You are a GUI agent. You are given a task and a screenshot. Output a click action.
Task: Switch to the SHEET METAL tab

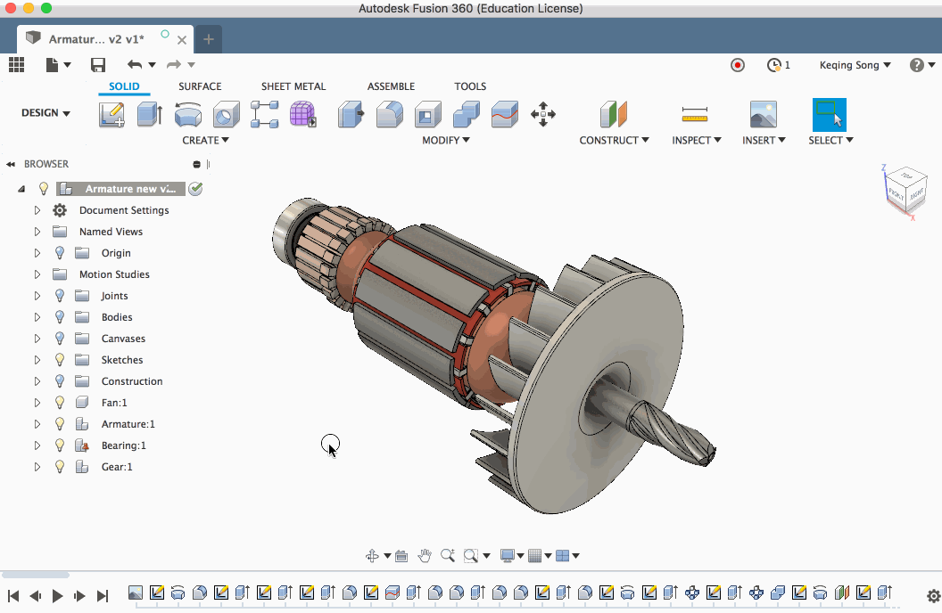coord(293,86)
